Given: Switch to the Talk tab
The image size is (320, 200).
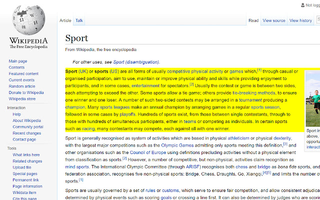Looking at the screenshot, I should click(79, 20).
